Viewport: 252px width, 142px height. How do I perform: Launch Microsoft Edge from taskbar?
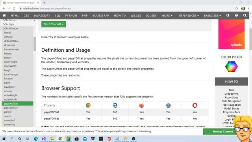(x=36, y=138)
